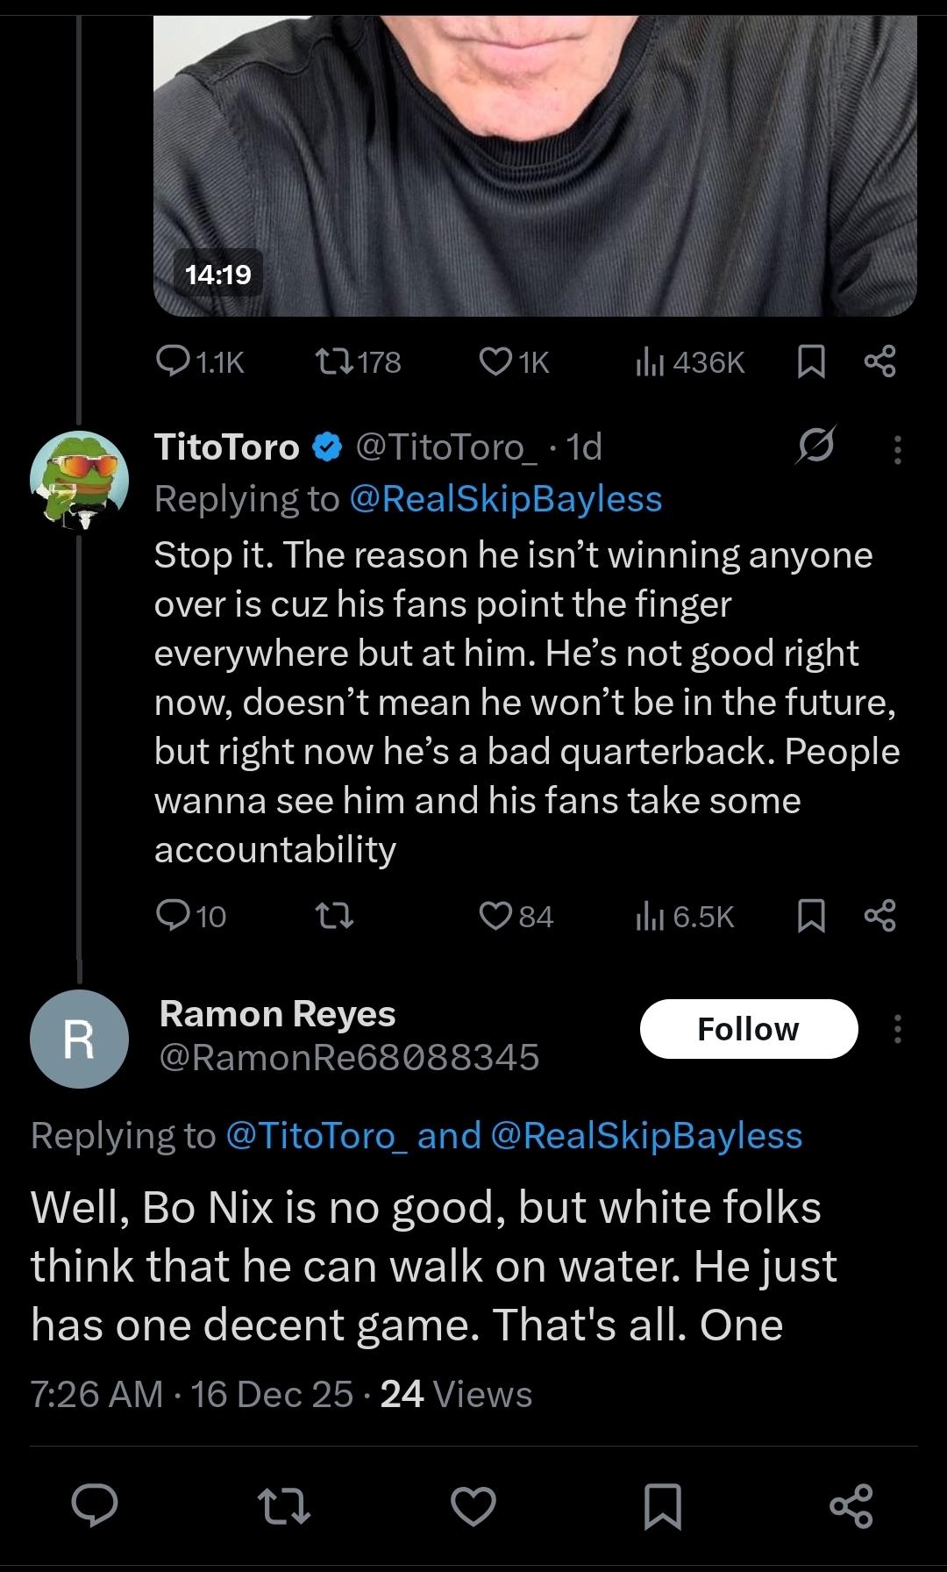
Task: Like the video post with 1K likes
Action: (495, 361)
